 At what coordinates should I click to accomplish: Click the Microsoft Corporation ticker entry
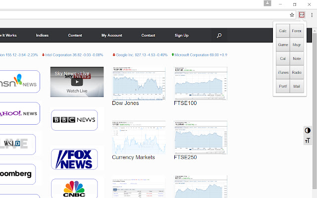tap(199, 55)
